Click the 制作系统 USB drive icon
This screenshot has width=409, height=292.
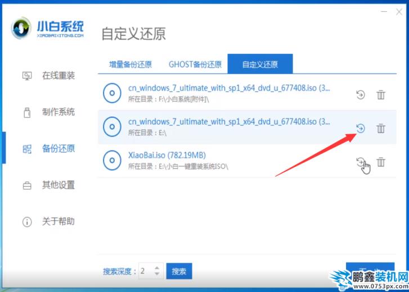27,112
